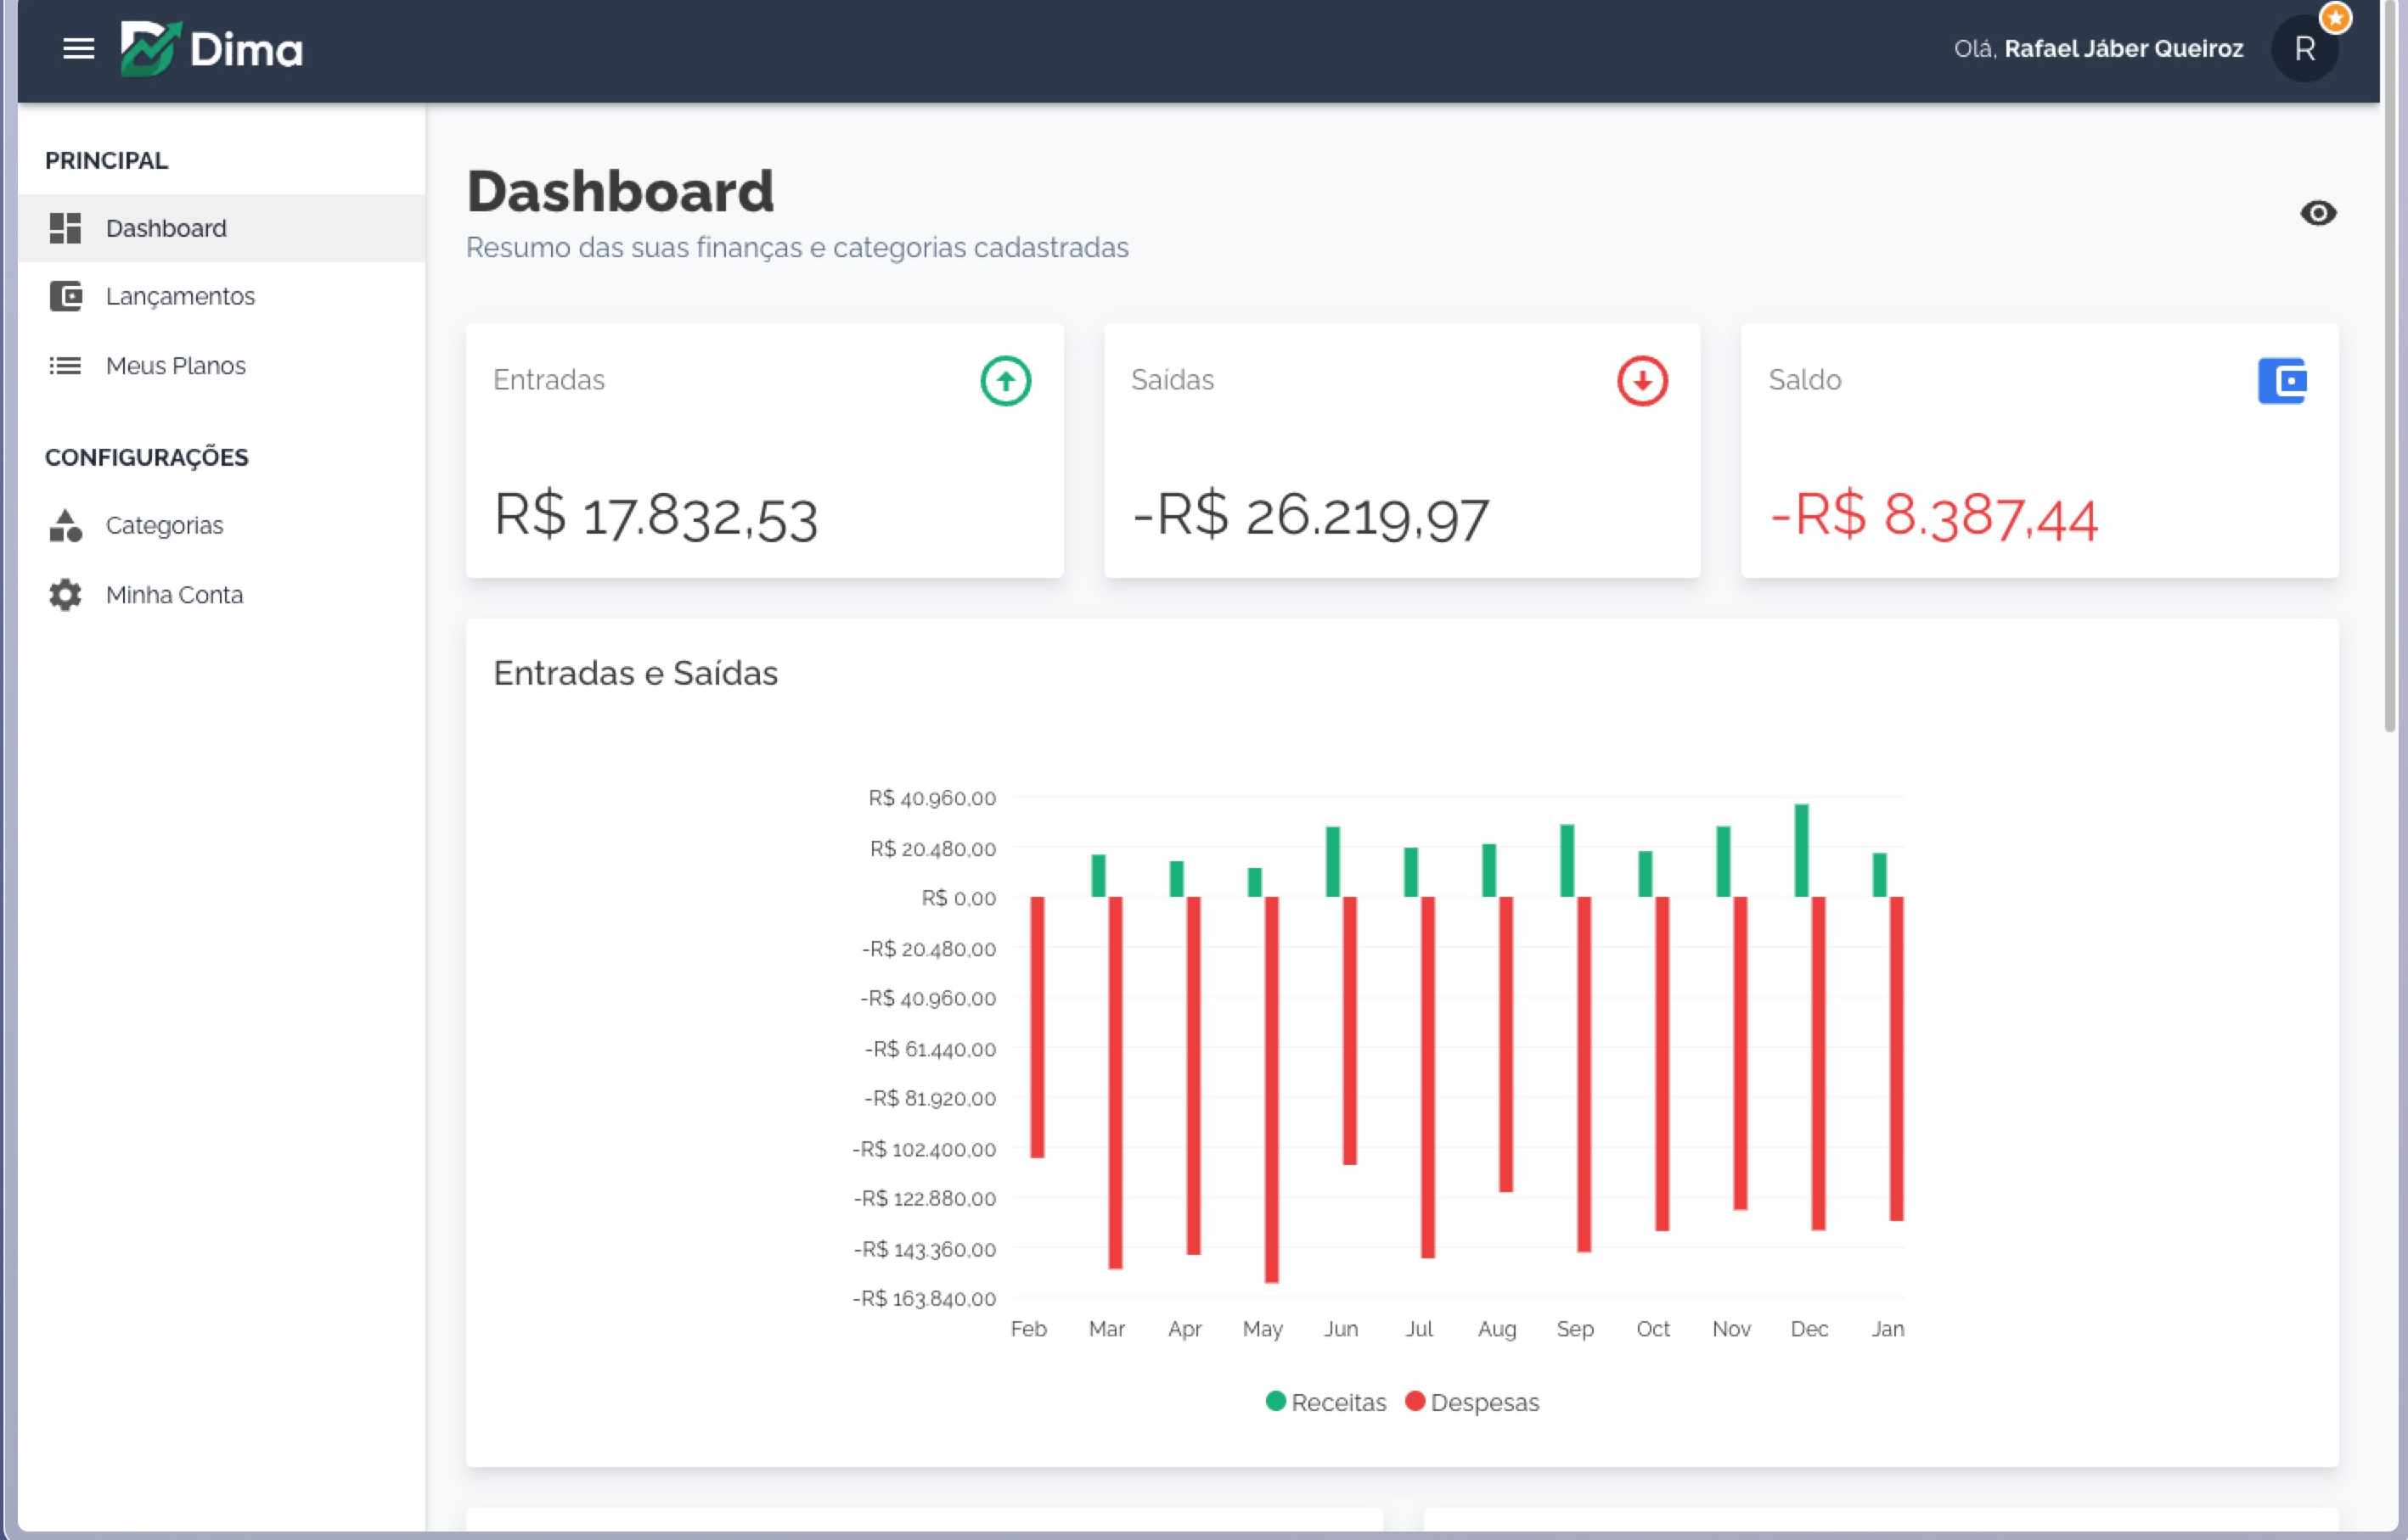Click the Entradas value R$ 17.832,53
This screenshot has width=2408, height=1540.
[656, 517]
